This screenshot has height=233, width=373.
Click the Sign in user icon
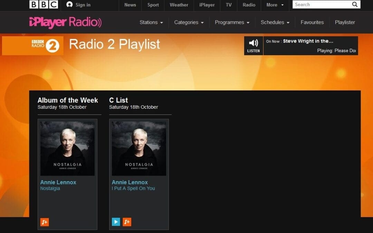pyautogui.click(x=69, y=4)
